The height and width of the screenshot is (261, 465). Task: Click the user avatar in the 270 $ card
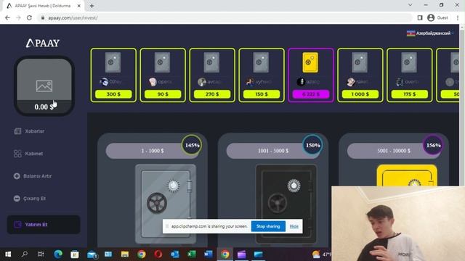click(x=202, y=82)
